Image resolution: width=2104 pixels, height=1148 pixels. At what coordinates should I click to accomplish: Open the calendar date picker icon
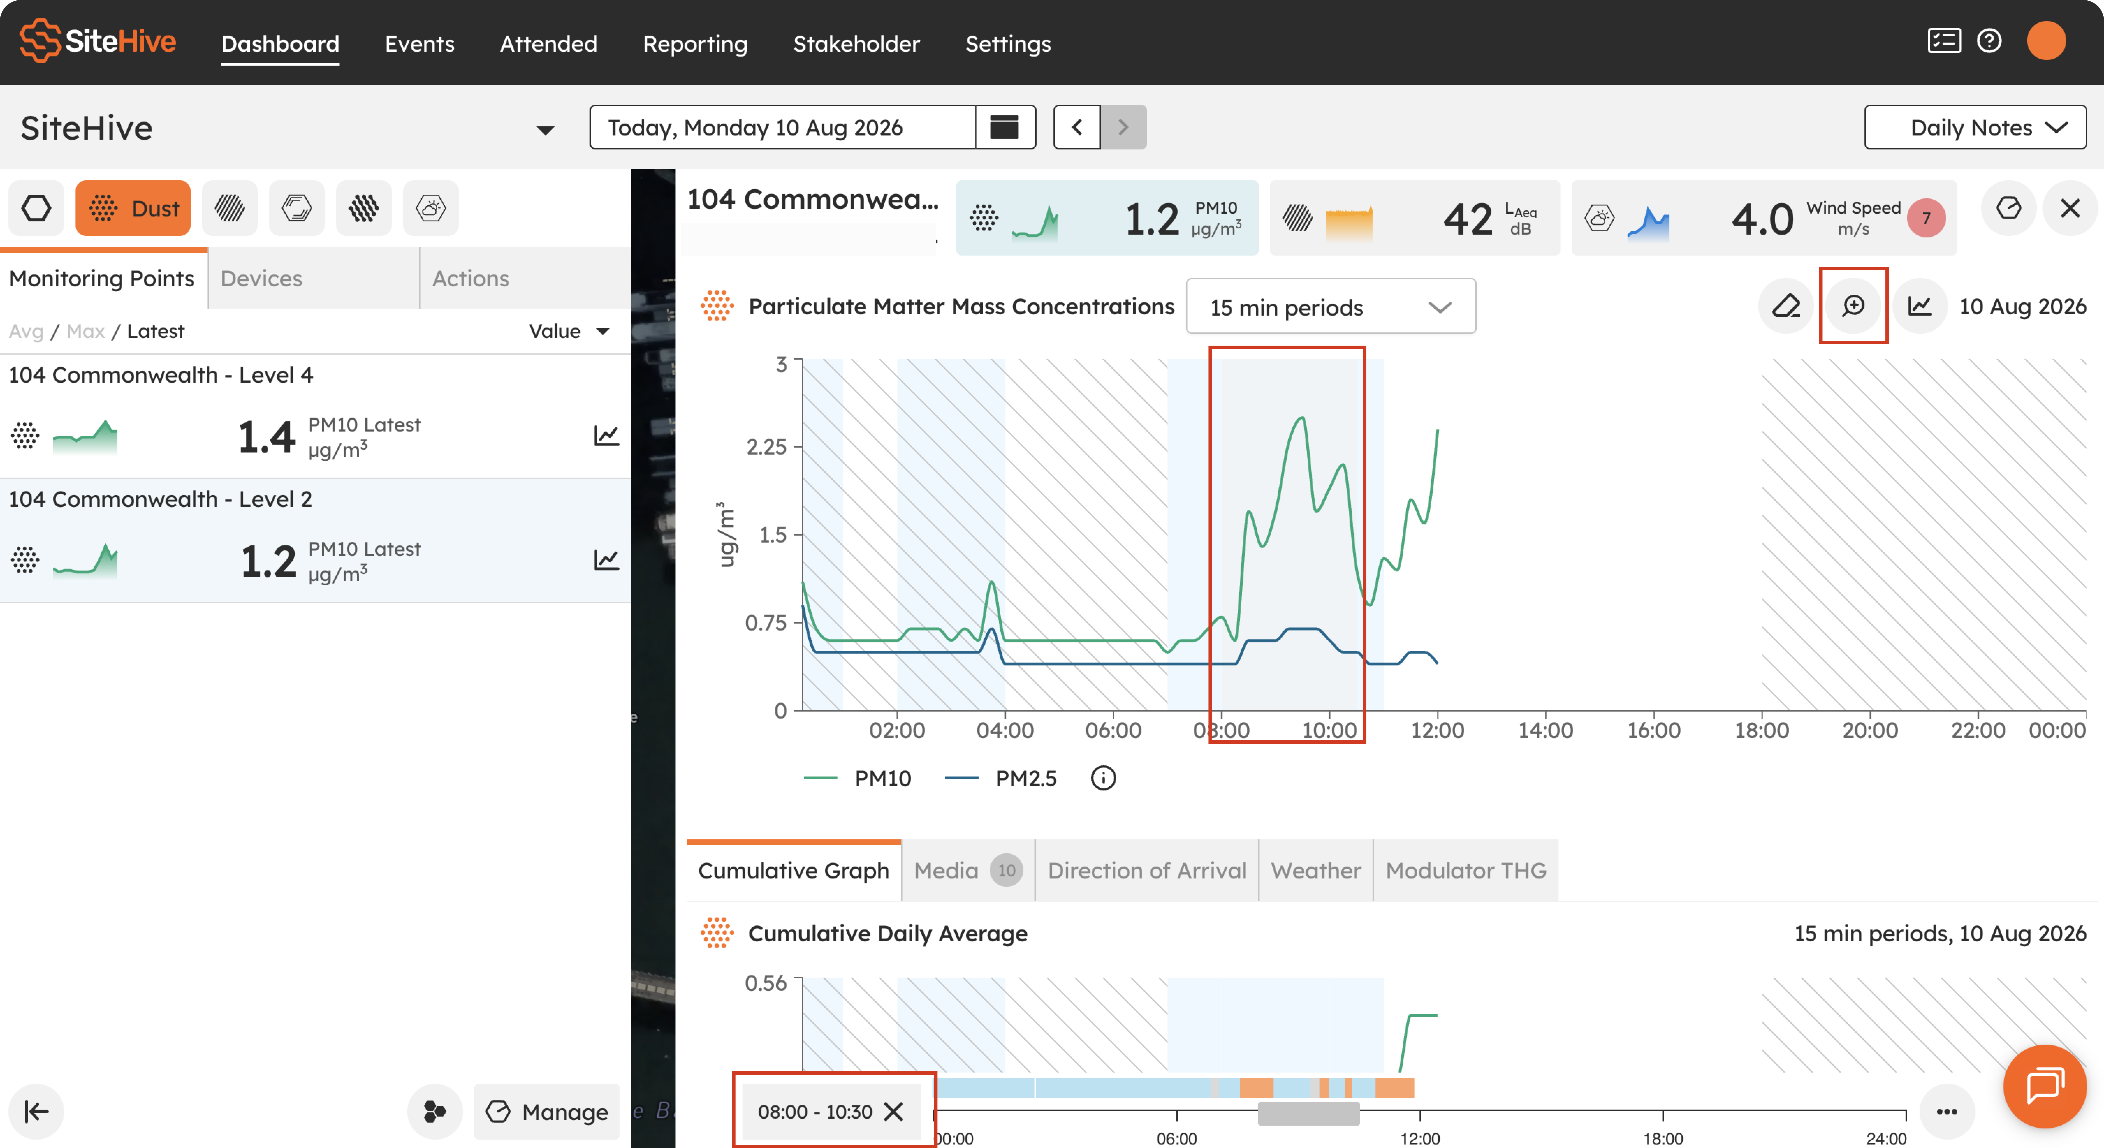pos(1004,127)
